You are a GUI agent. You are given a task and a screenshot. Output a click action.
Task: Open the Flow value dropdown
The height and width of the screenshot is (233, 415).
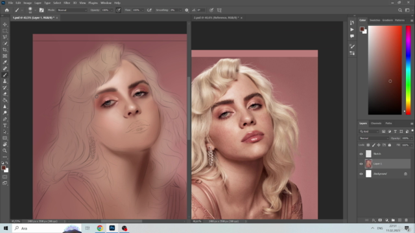143,10
